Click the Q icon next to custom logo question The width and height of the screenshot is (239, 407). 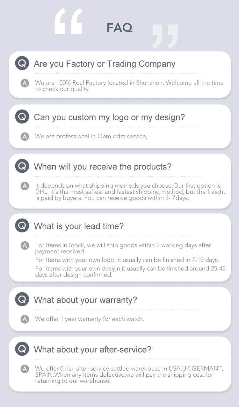[22, 117]
